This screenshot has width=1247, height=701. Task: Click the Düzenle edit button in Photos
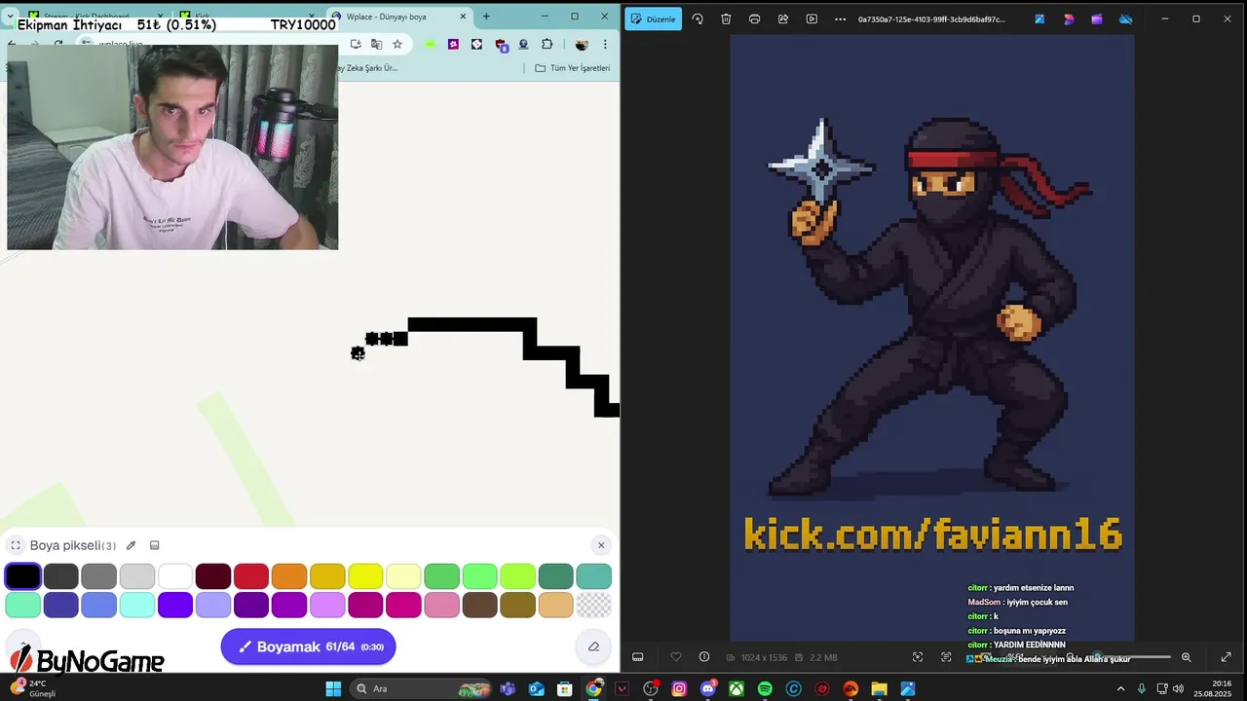(653, 18)
